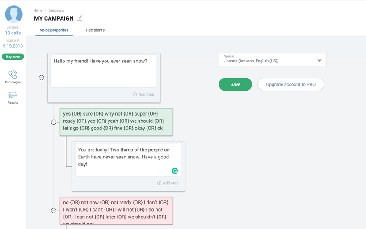The height and width of the screenshot is (229, 366).
Task: Switch to the Recipients tab
Action: point(95,30)
